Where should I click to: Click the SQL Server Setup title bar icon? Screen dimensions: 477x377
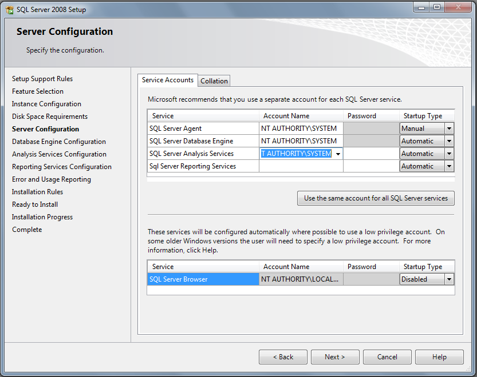9,10
